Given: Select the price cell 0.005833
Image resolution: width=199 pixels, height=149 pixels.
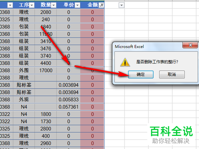Looking at the screenshot, I should point(68,100).
